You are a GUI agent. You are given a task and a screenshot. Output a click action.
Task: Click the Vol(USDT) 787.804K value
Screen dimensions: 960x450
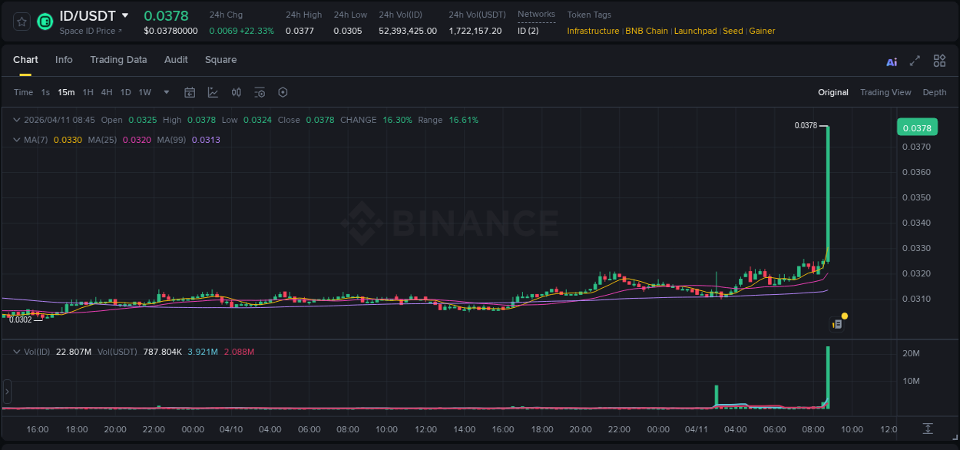pyautogui.click(x=163, y=352)
